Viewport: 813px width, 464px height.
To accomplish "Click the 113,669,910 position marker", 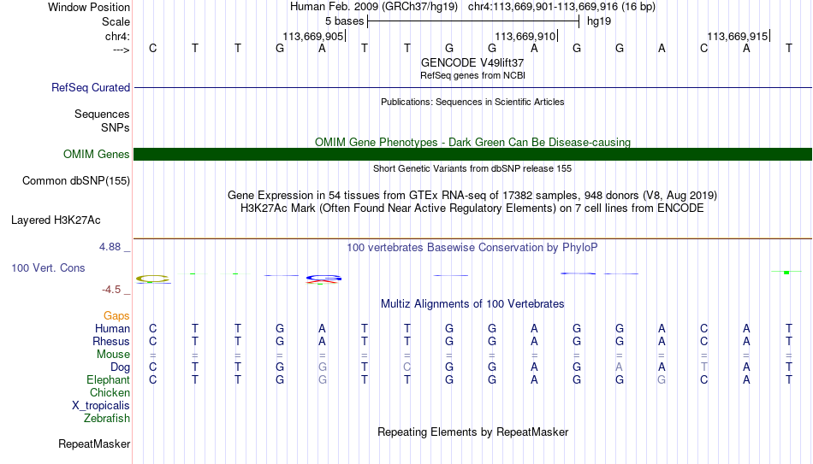I will pos(525,36).
